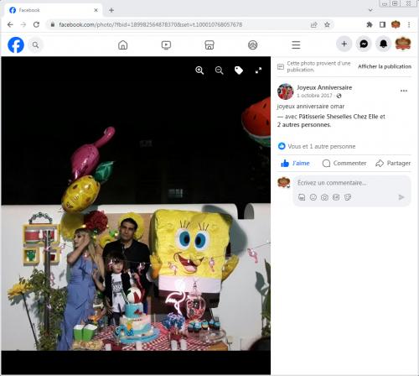Image resolution: width=419 pixels, height=376 pixels.
Task: Click the Facebook logo
Action: click(x=16, y=44)
